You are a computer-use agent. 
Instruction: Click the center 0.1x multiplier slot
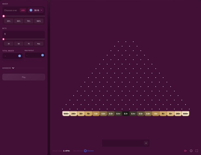click(x=126, y=114)
